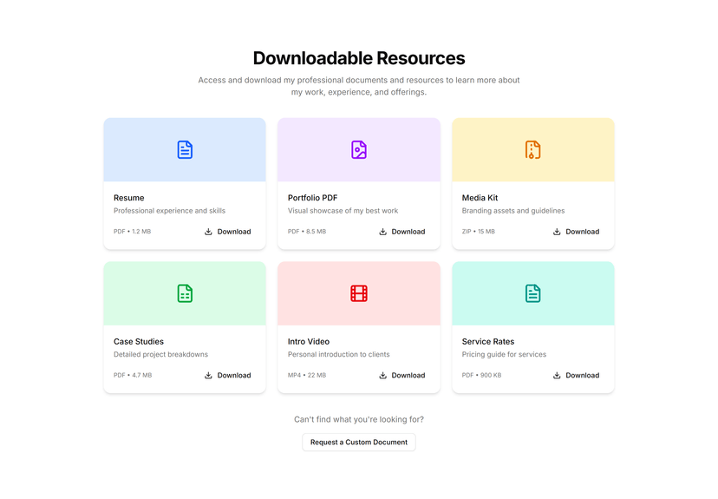The width and height of the screenshot is (718, 499).
Task: Download the Service Rates guide
Action: 576,375
